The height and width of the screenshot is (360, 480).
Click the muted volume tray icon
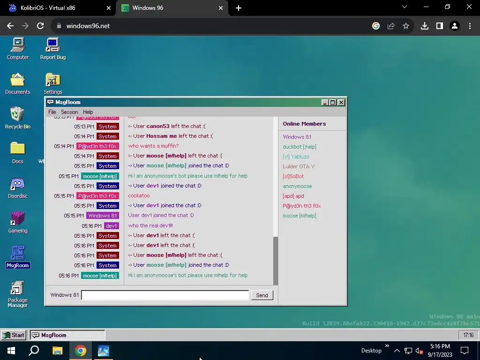[419, 351]
